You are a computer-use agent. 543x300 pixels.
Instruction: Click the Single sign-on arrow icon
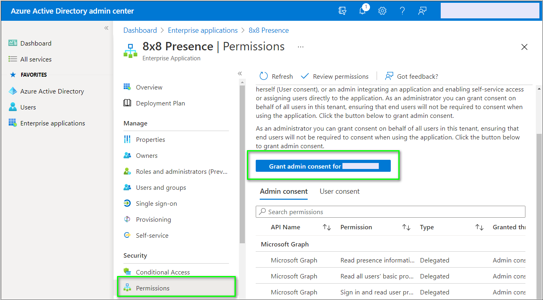point(127,203)
